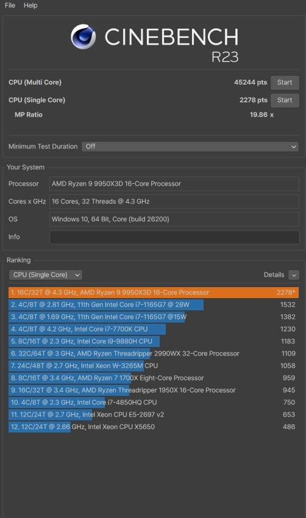Image resolution: width=306 pixels, height=518 pixels.
Task: Select the Intel Core i7-7700K ranking entry
Action: (x=154, y=329)
